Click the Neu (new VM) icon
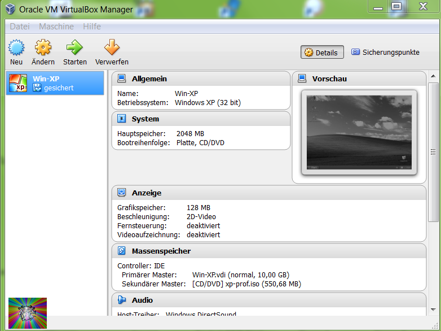Image resolution: width=441 pixels, height=331 pixels. 16,47
